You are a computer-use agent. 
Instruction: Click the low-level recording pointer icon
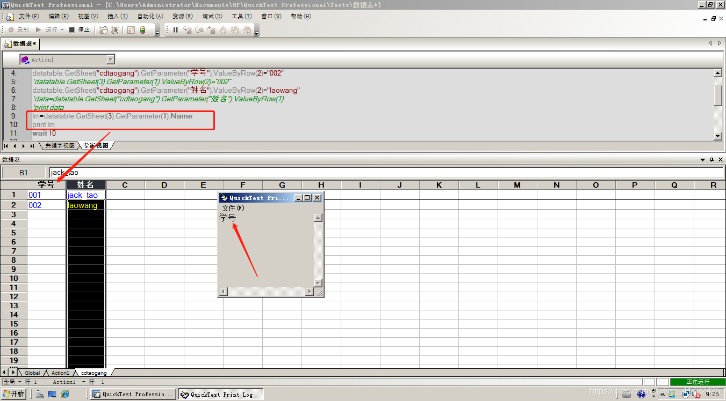(115, 30)
